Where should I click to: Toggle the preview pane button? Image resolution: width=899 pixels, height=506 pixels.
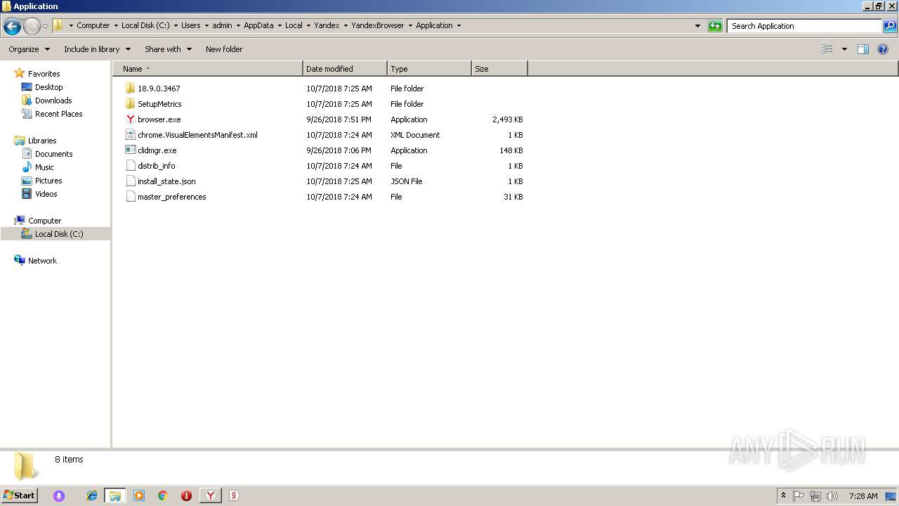point(863,49)
